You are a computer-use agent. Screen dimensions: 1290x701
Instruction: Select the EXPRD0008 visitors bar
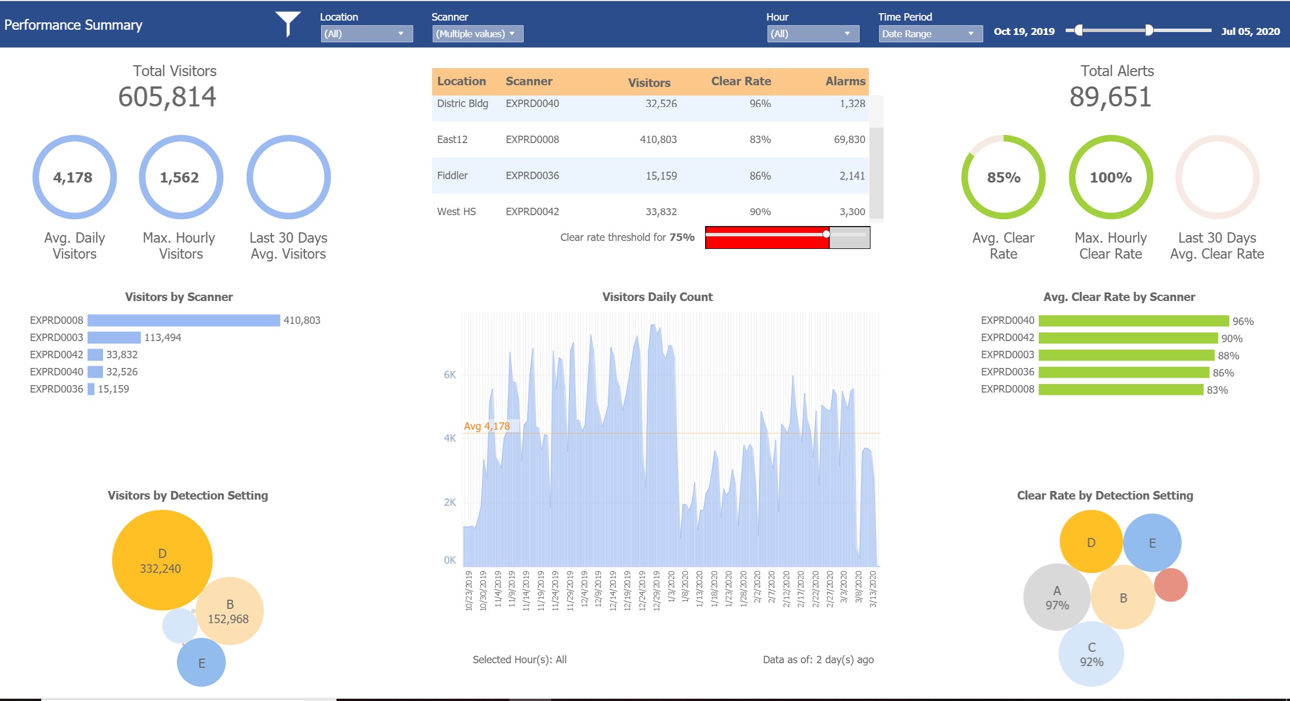tap(184, 320)
